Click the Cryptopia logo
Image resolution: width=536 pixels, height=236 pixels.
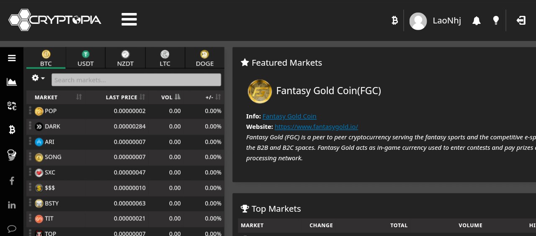[x=55, y=20]
